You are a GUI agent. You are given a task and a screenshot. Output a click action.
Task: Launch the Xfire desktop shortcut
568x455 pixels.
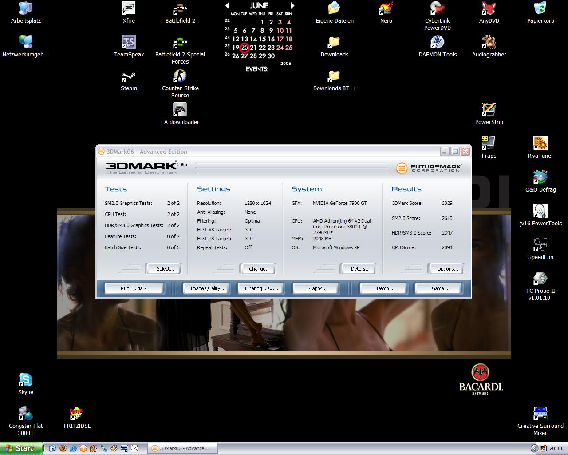[x=129, y=12]
